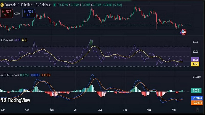Click the Dogecoin coin logo icon

3,5
